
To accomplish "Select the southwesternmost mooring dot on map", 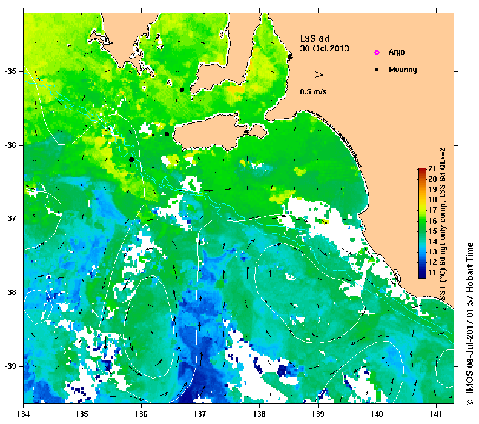I will tap(131, 159).
